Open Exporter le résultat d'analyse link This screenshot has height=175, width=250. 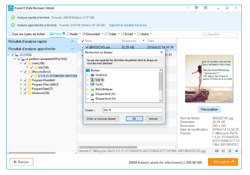click(128, 25)
